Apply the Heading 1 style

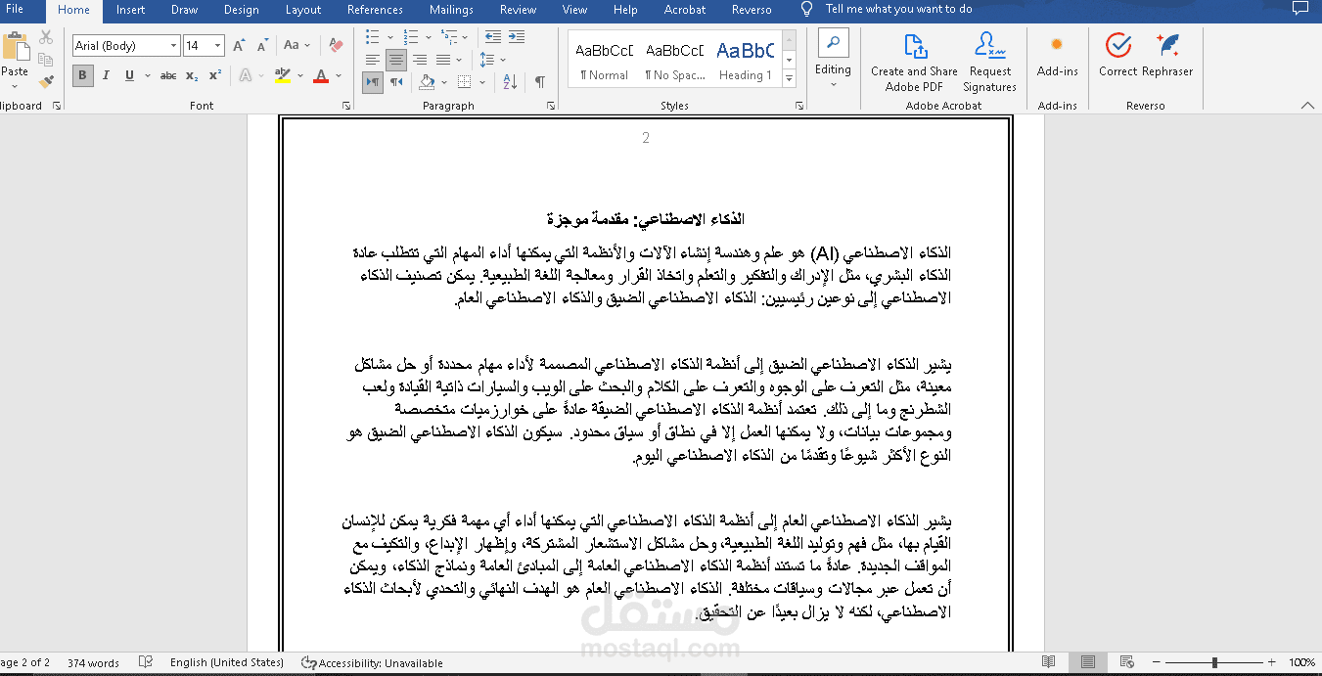[x=745, y=61]
